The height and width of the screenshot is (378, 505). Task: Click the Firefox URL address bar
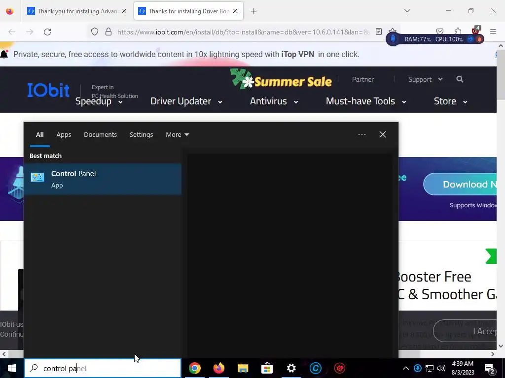(244, 32)
